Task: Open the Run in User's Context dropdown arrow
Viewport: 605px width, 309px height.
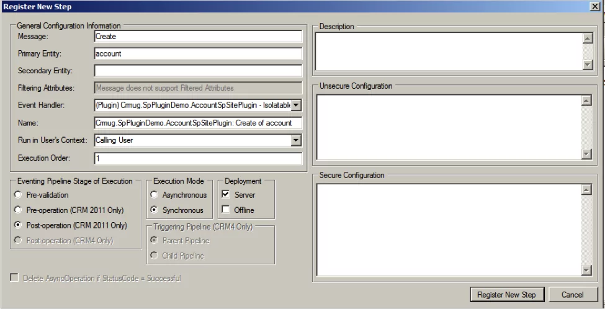Action: coord(296,140)
